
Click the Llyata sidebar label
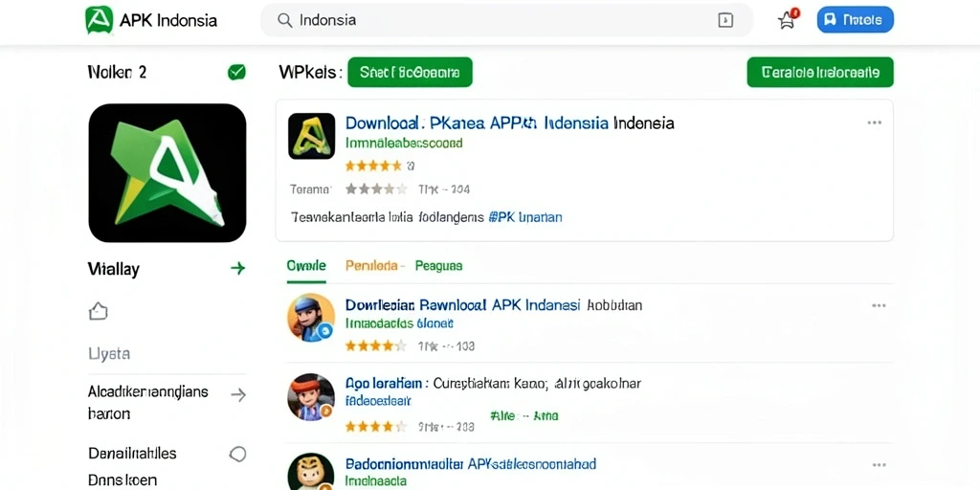[x=109, y=354]
